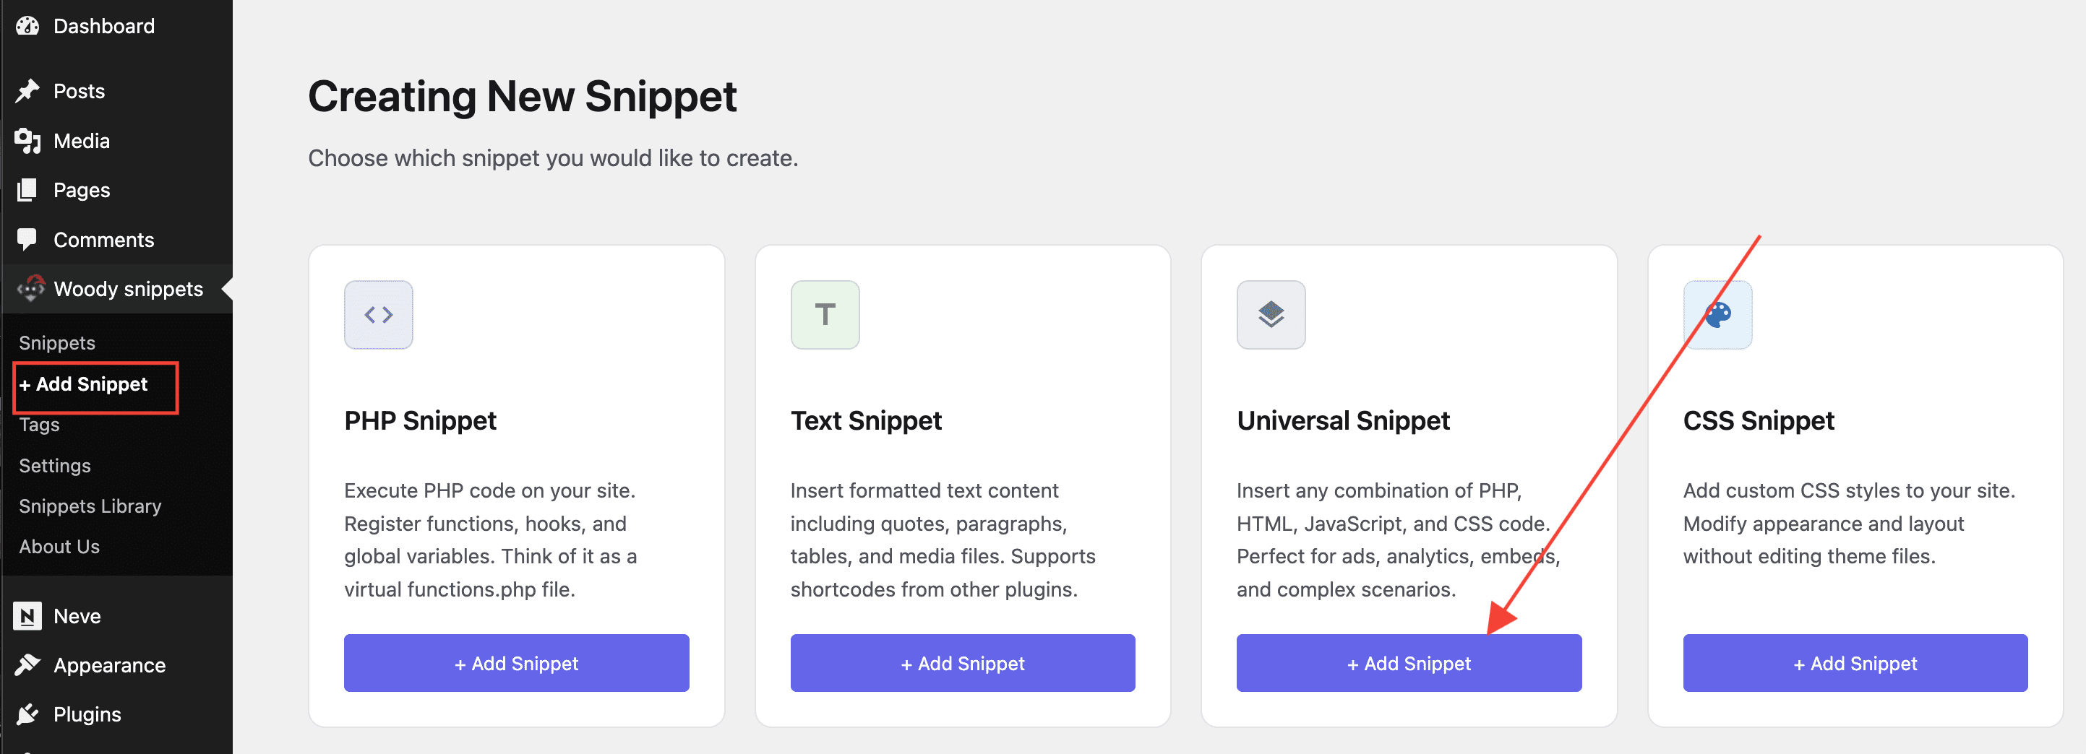
Task: Click the CSS Snippet palette icon
Action: click(1717, 315)
